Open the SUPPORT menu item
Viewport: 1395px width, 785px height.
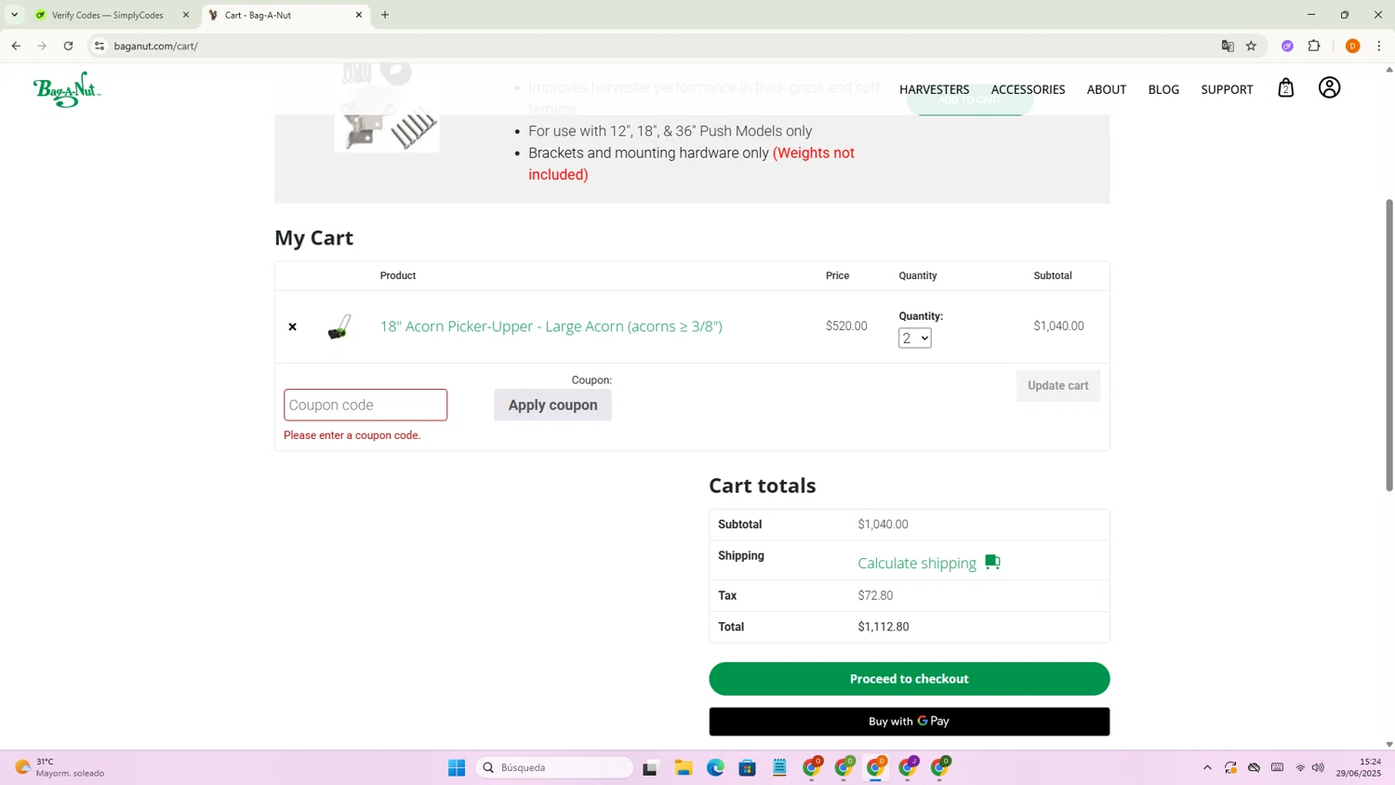click(x=1227, y=89)
